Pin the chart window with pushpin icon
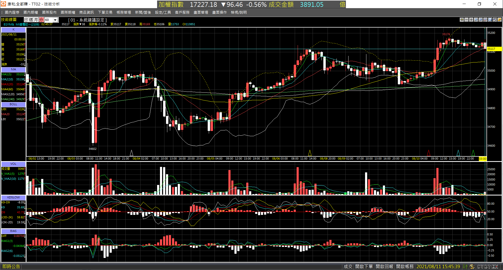This screenshot has width=503, height=270. (x=462, y=20)
